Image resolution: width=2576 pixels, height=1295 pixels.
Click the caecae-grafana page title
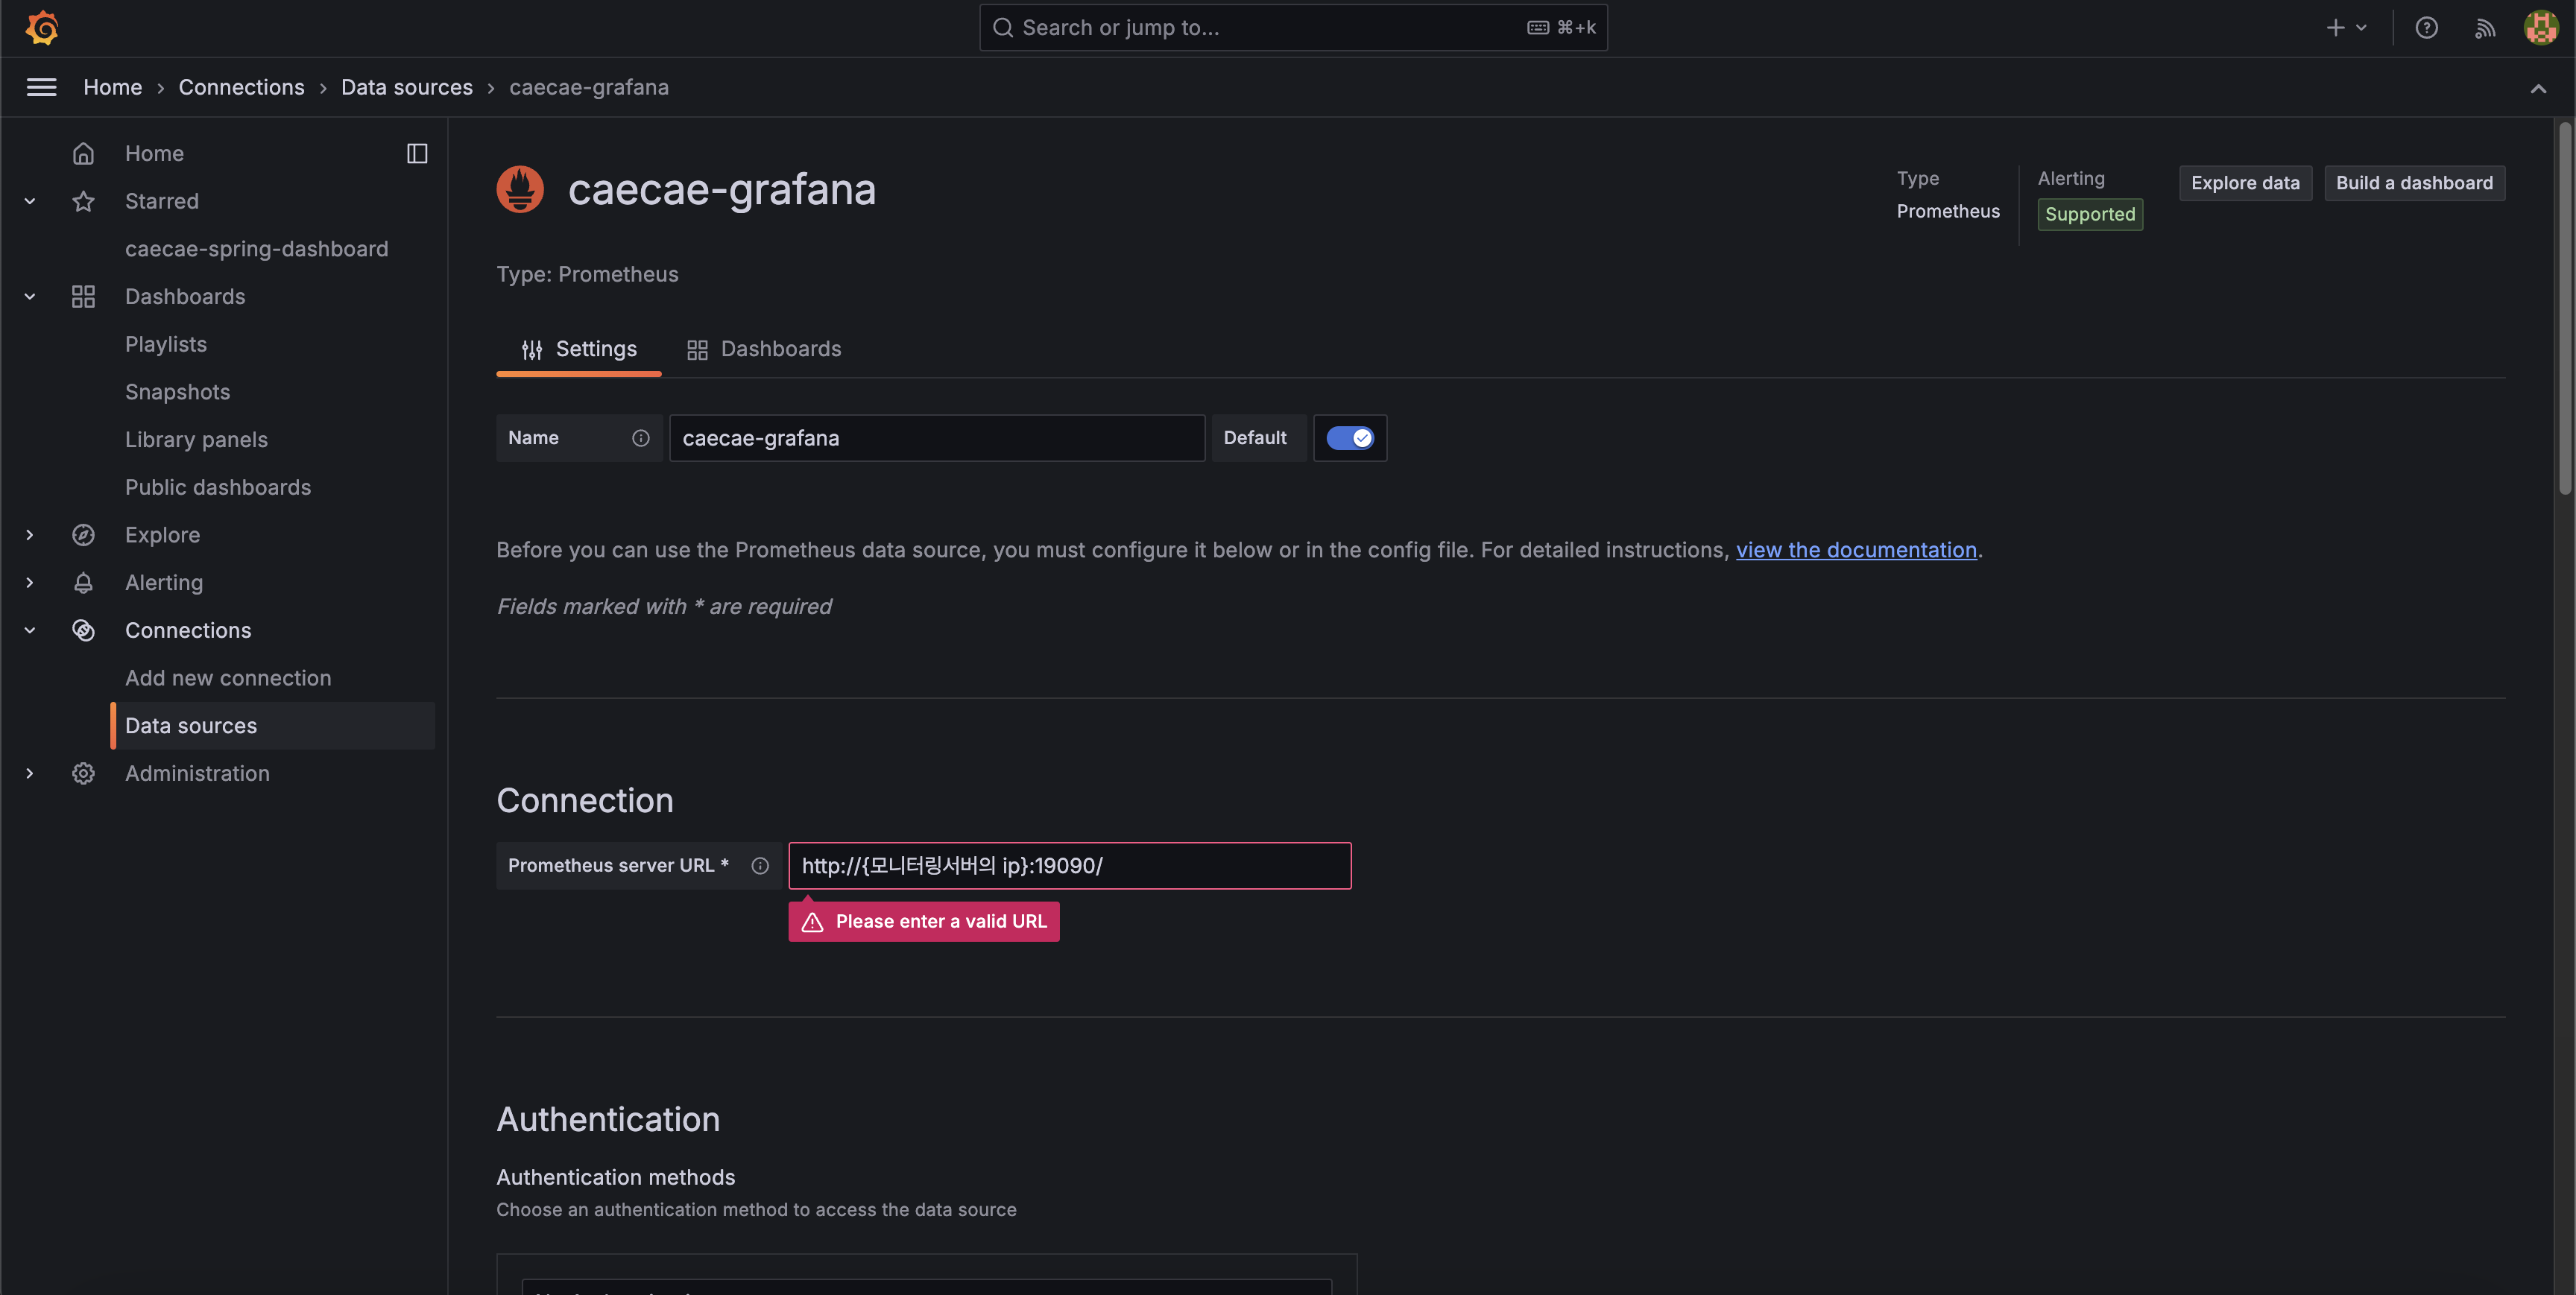(722, 189)
